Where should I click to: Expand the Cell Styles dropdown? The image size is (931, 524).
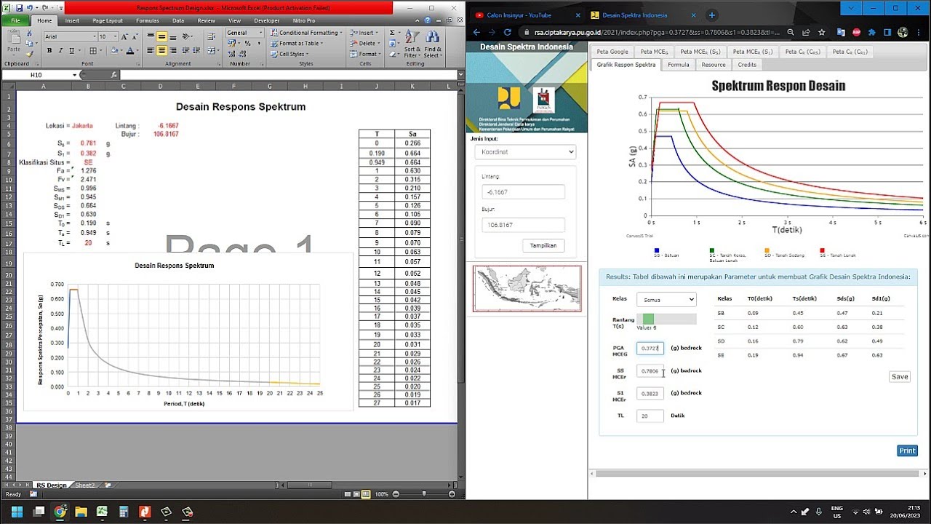click(289, 54)
